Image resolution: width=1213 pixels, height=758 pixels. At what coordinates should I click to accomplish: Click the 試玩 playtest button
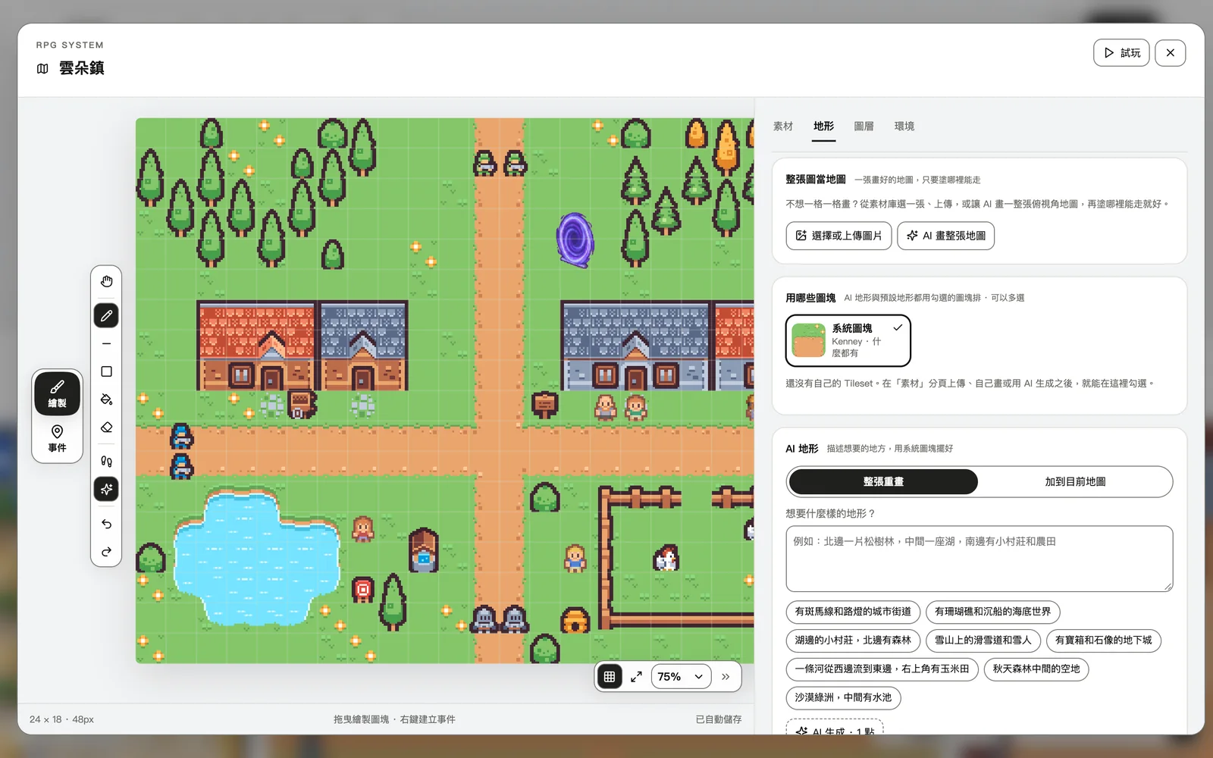pos(1121,53)
